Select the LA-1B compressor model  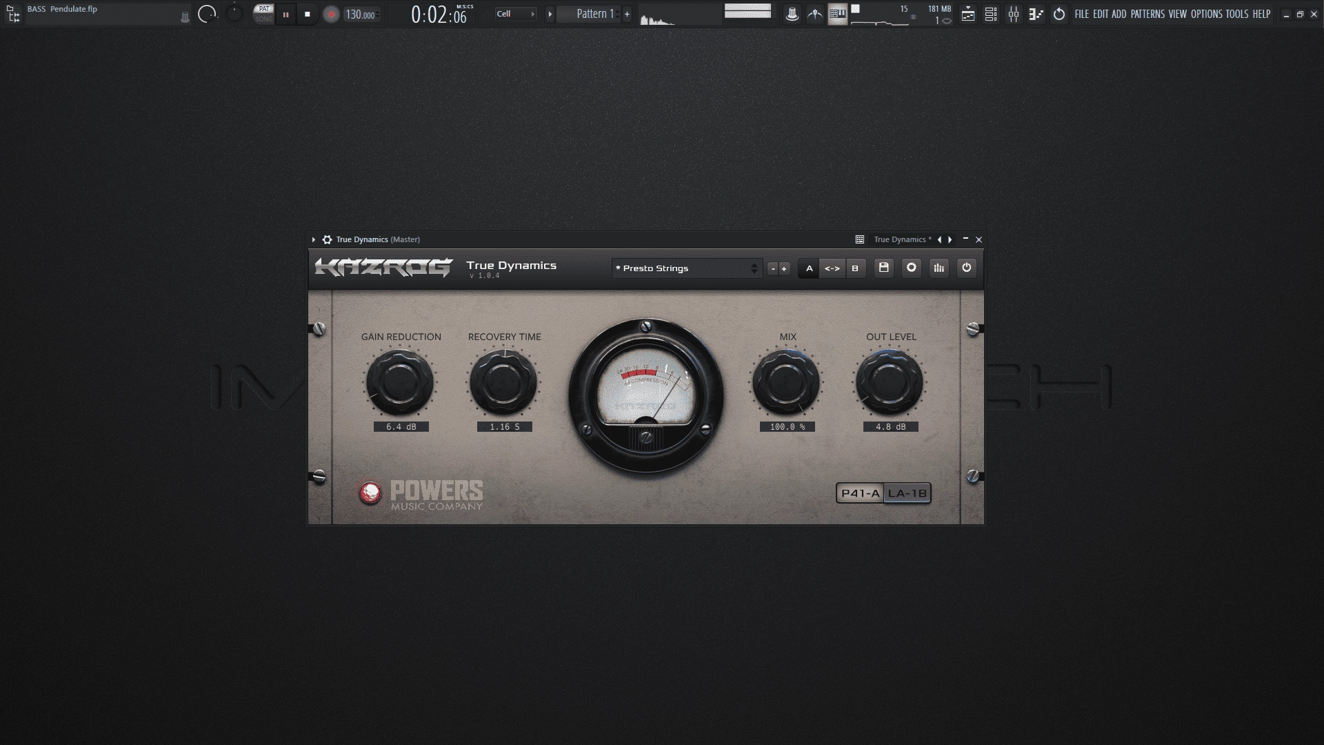[x=907, y=493]
